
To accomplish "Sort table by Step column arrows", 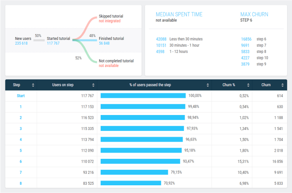I will pos(33,85).
